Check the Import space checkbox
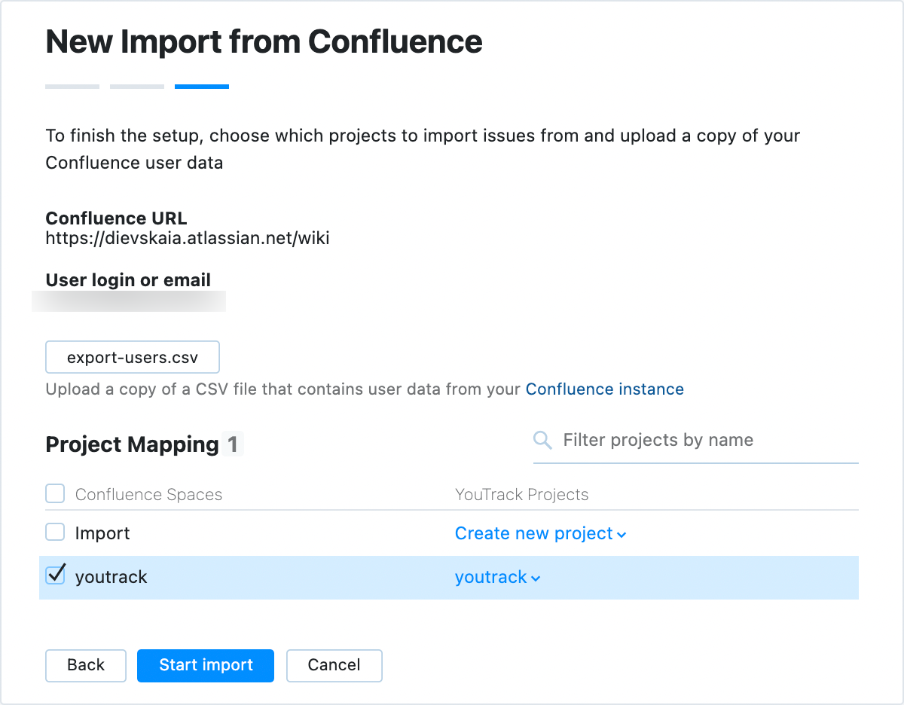Image resolution: width=904 pixels, height=705 pixels. click(x=55, y=533)
